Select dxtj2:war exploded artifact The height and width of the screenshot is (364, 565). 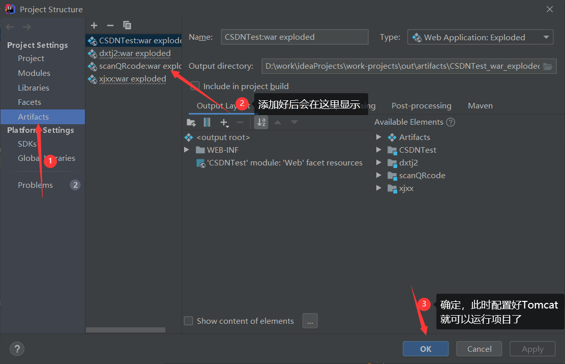(x=134, y=53)
